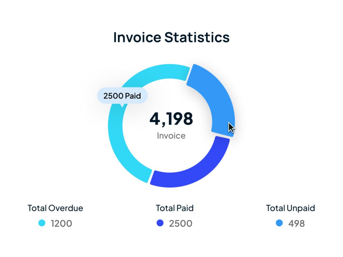Click the 4,198 total in chart center

(x=171, y=119)
